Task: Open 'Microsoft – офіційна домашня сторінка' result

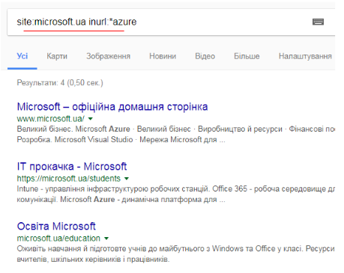Action: [112, 107]
